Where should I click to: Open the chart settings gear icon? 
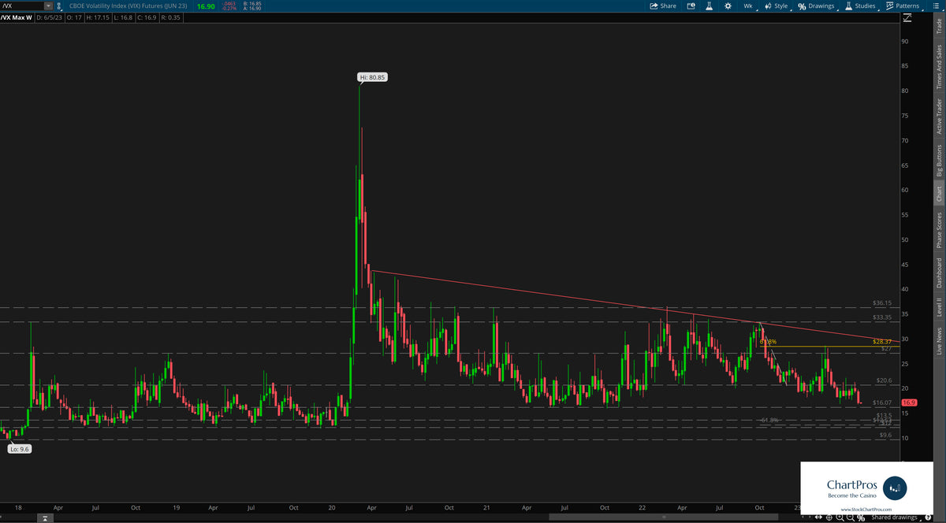click(728, 6)
